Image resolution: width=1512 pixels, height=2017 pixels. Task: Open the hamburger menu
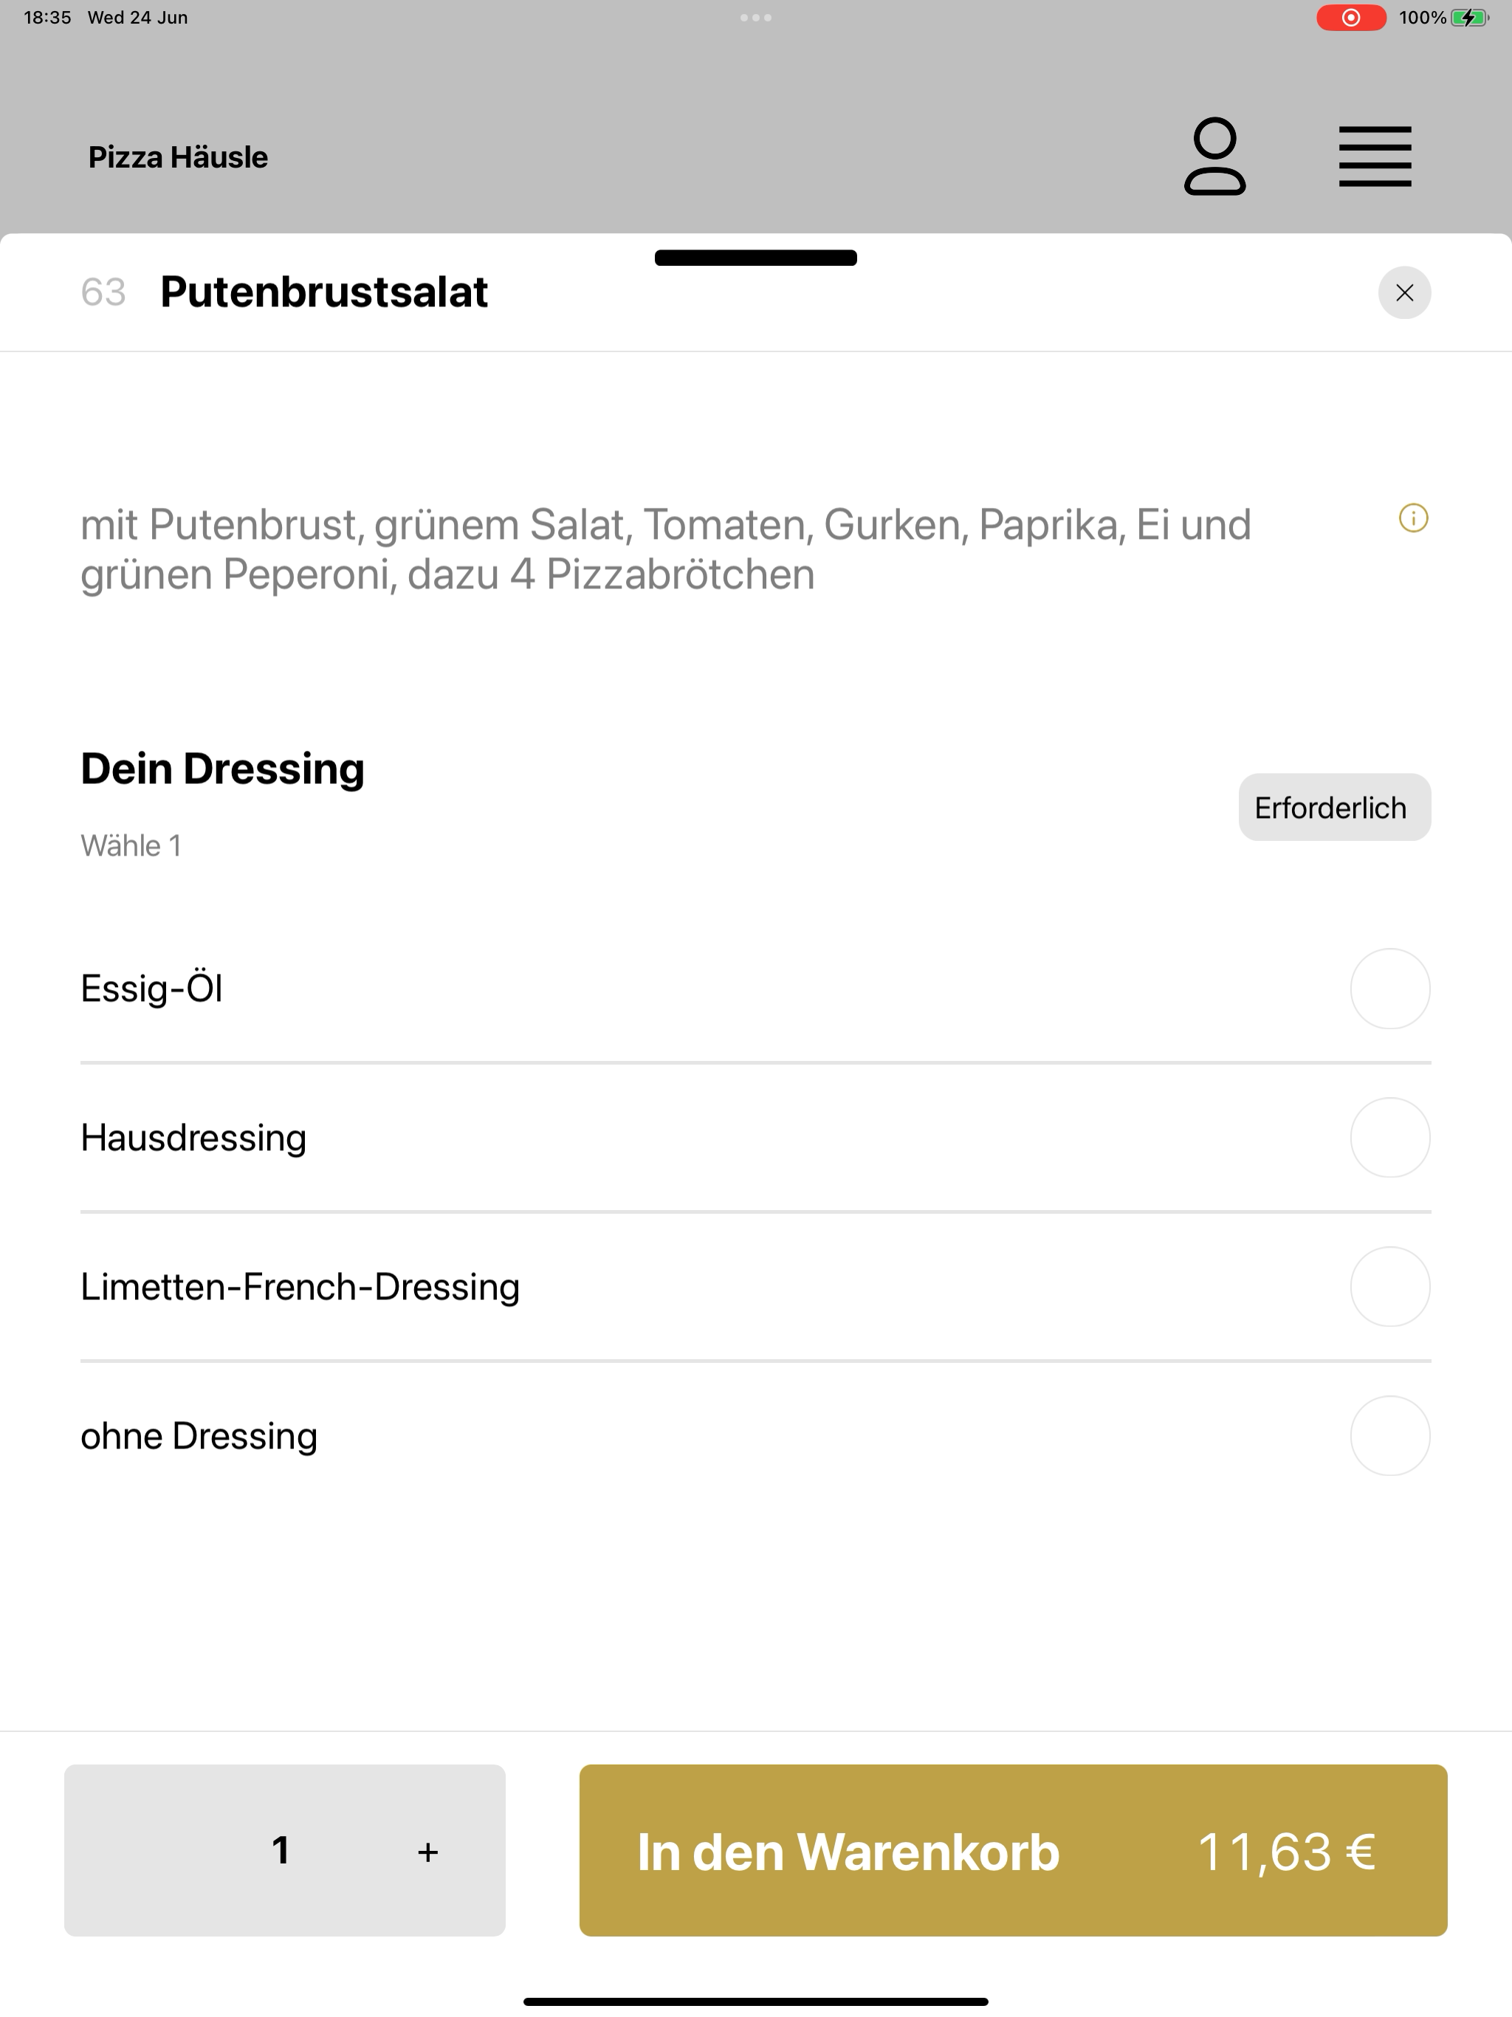1374,157
